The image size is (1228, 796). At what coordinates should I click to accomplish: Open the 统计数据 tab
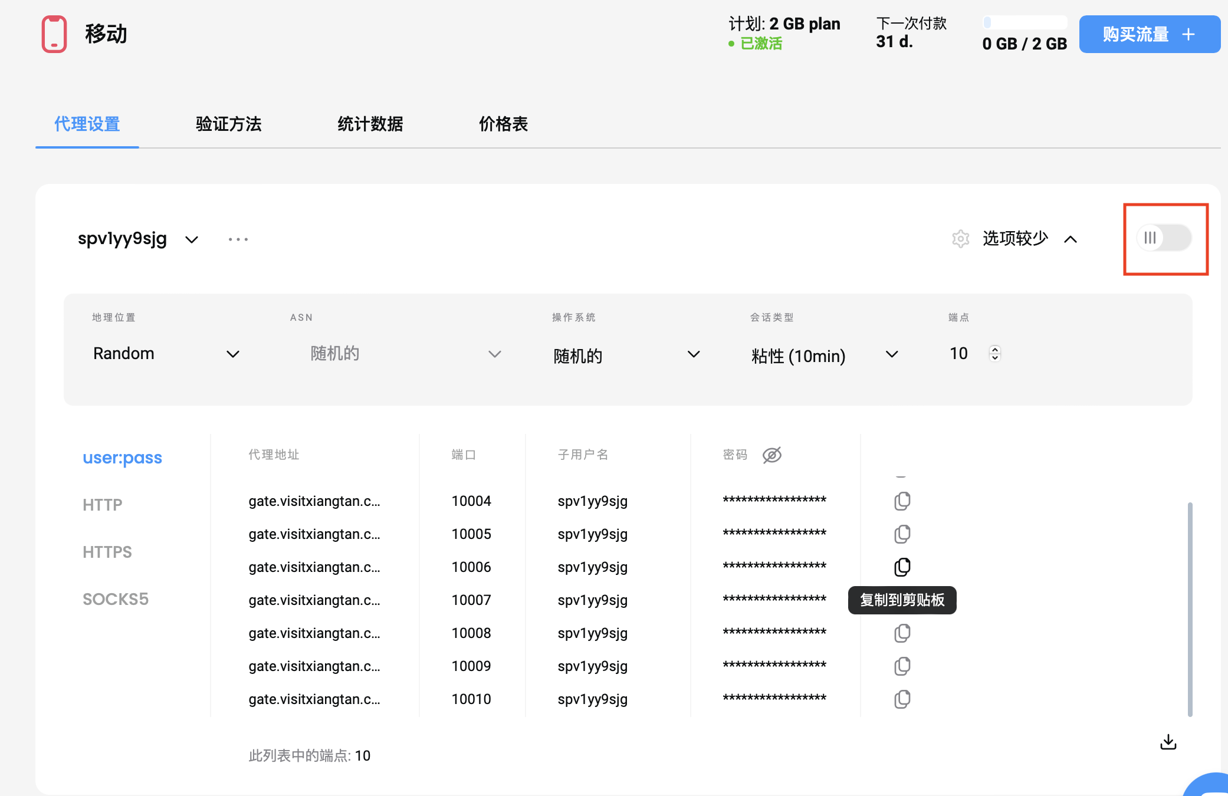click(370, 124)
